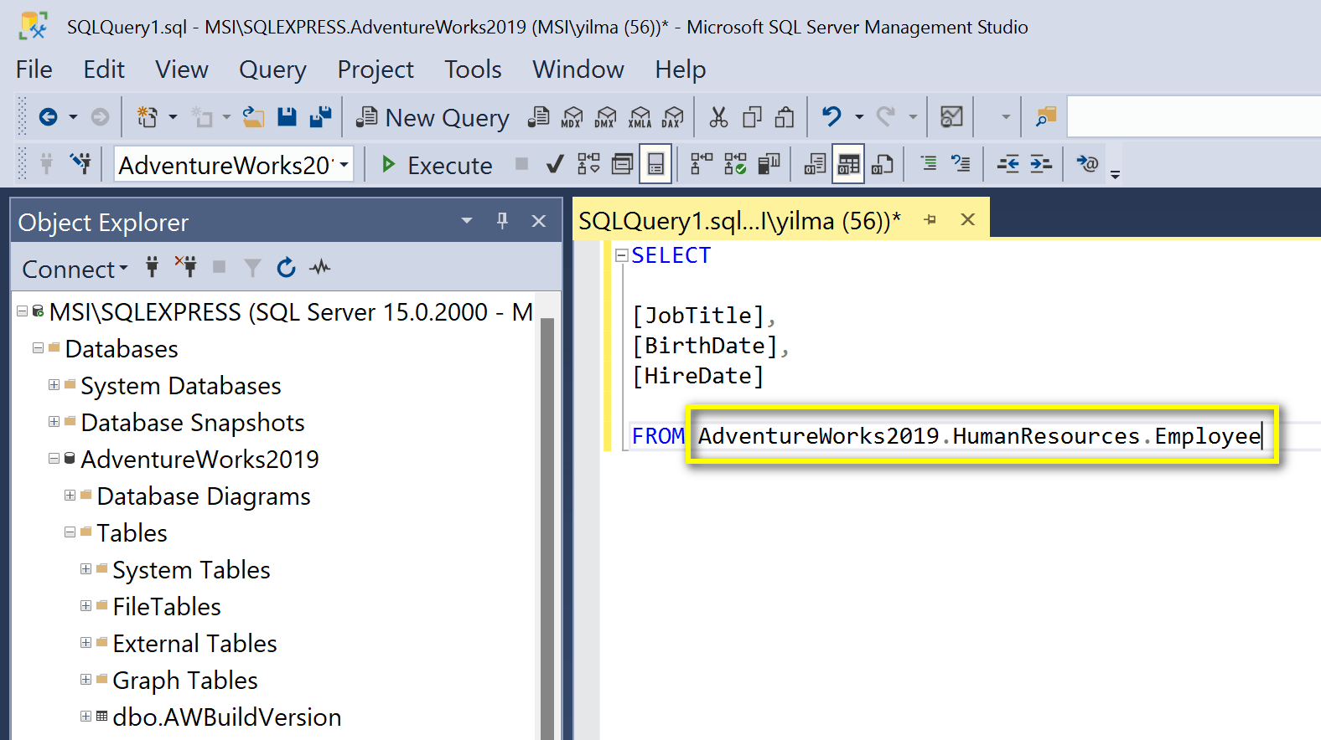Image resolution: width=1321 pixels, height=740 pixels.
Task: Collapse the Tables folder node
Action: [x=70, y=532]
